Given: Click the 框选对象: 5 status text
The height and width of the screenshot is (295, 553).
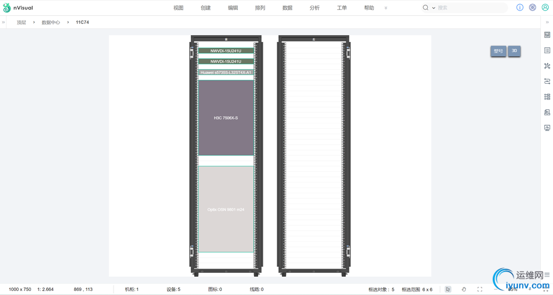Looking at the screenshot, I should pos(382,289).
